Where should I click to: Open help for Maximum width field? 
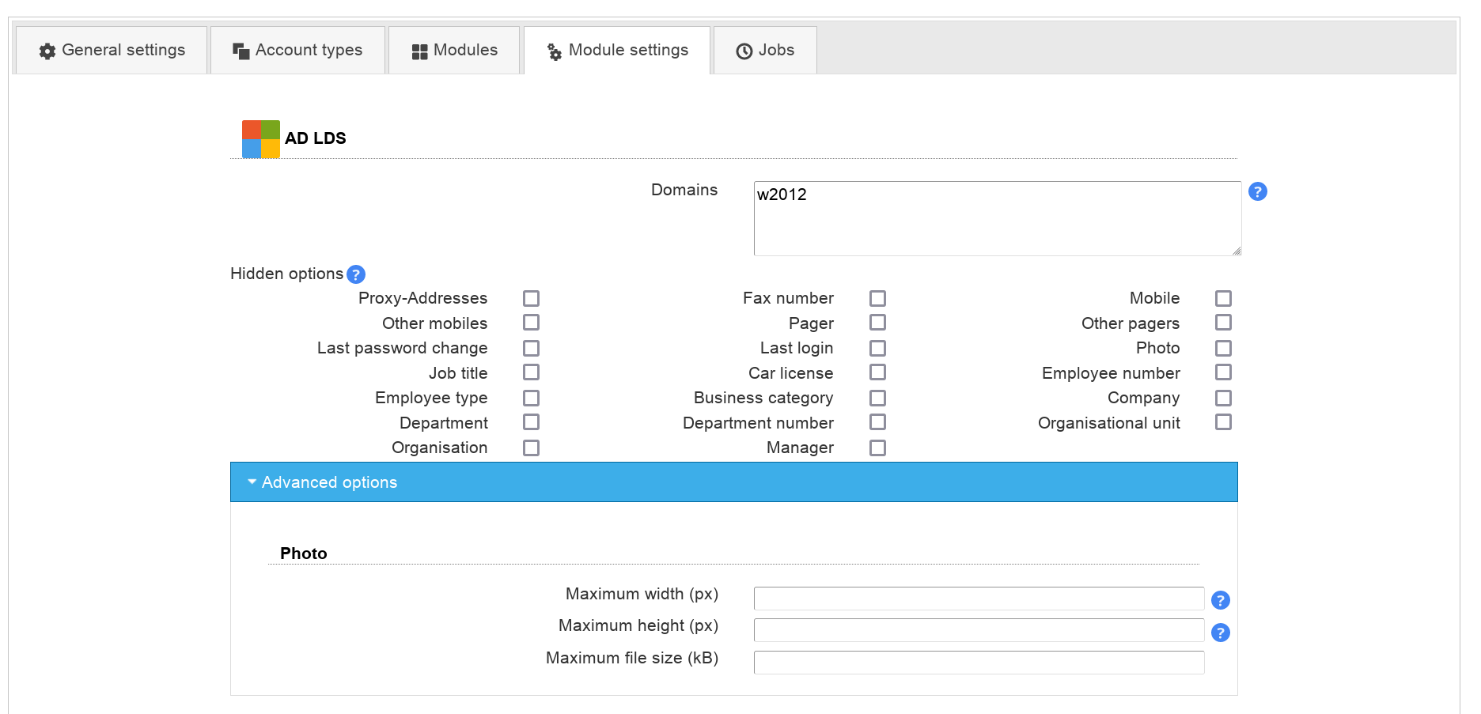(1220, 600)
